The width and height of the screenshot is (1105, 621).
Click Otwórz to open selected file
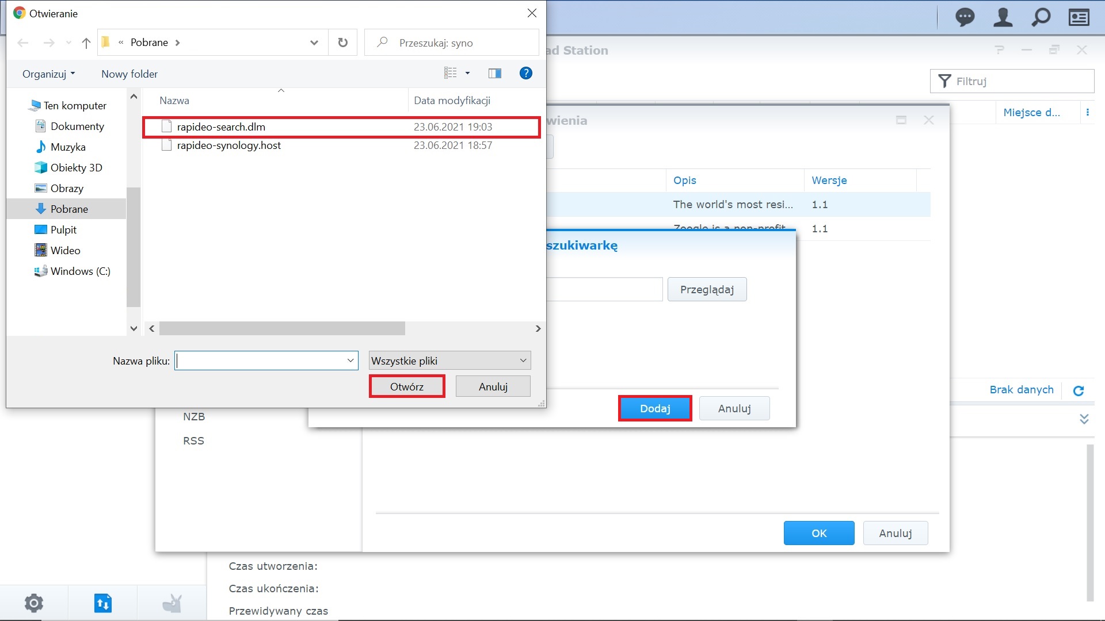pos(407,386)
